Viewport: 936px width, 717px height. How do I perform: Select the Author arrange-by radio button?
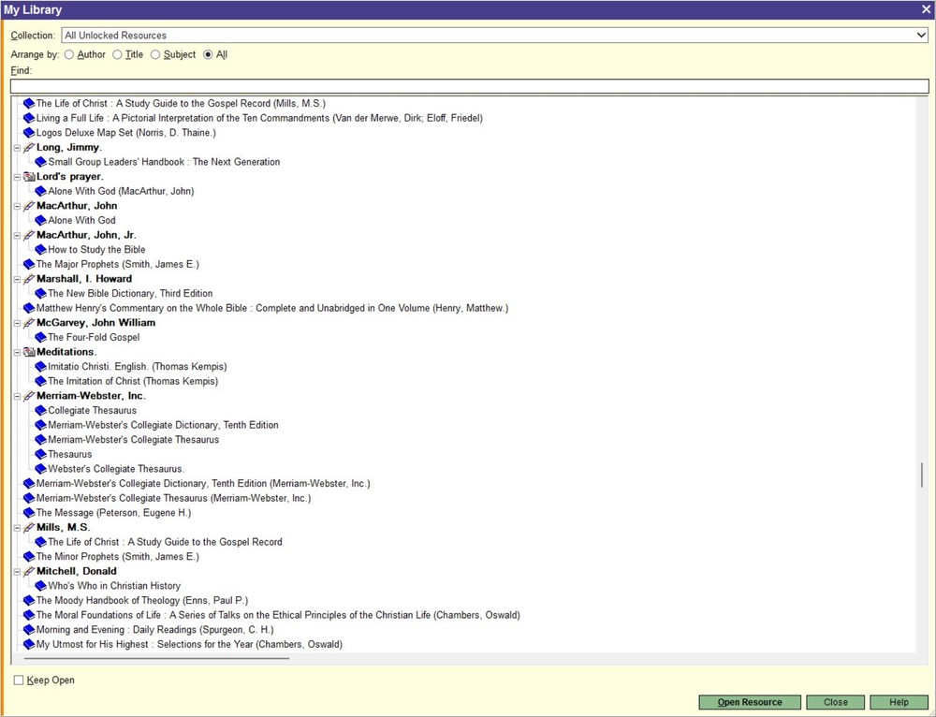pyautogui.click(x=68, y=54)
